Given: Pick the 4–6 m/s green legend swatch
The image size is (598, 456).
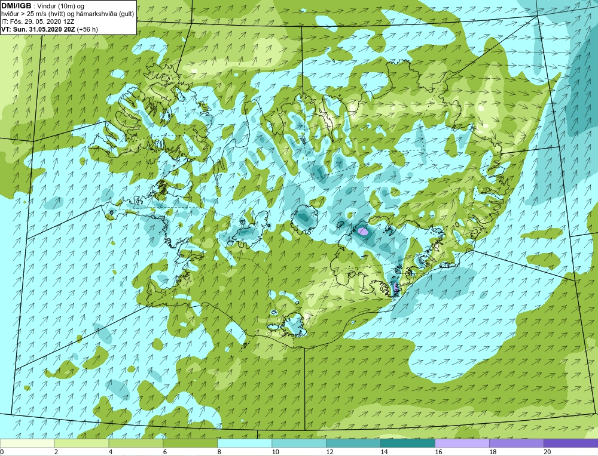Looking at the screenshot, I should 136,443.
